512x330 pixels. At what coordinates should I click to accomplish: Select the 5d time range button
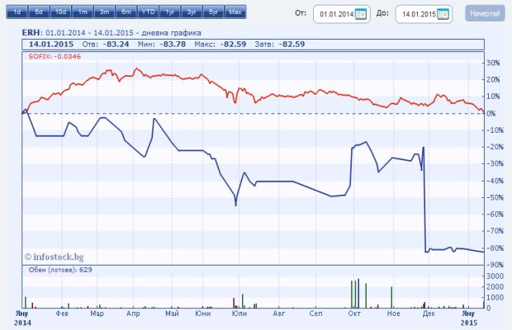point(39,12)
